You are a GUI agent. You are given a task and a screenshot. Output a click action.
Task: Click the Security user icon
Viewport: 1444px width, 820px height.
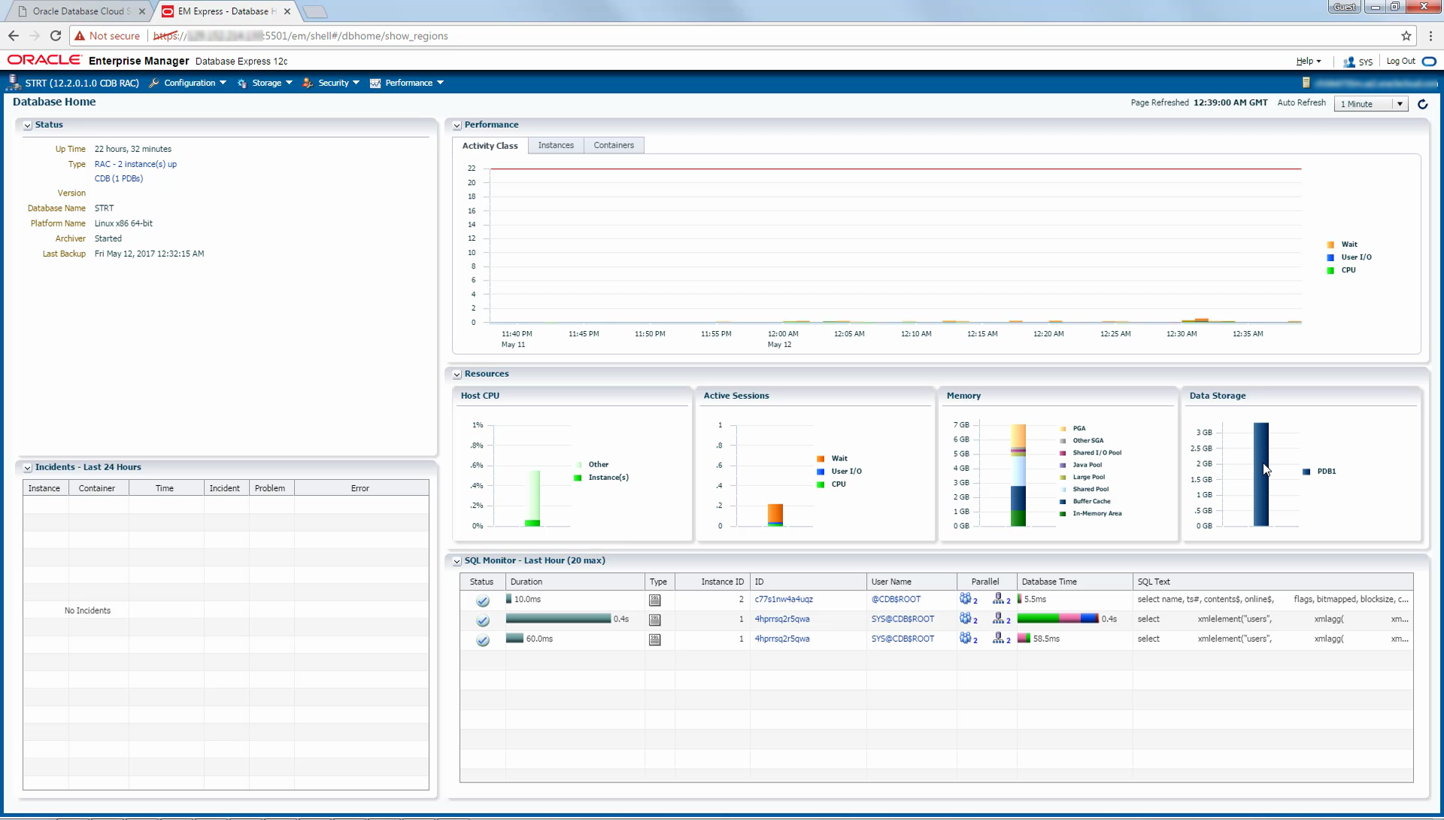[308, 83]
